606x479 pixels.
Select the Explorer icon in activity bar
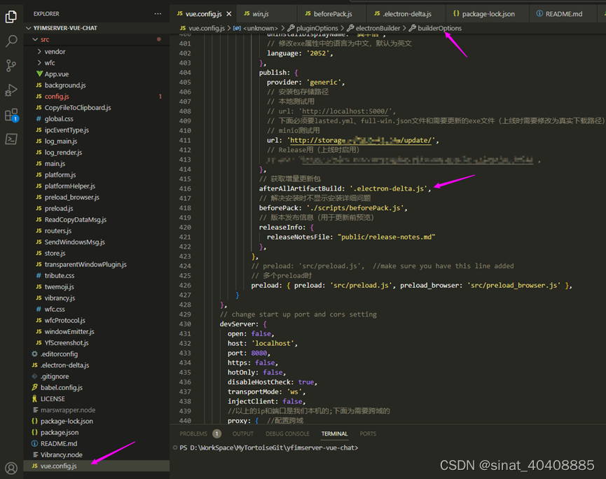10,15
